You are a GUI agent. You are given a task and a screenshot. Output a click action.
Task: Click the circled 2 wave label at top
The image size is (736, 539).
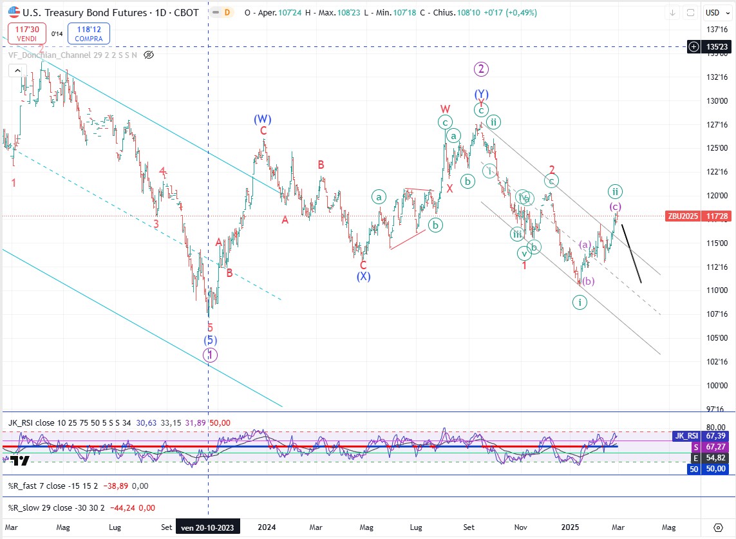480,69
